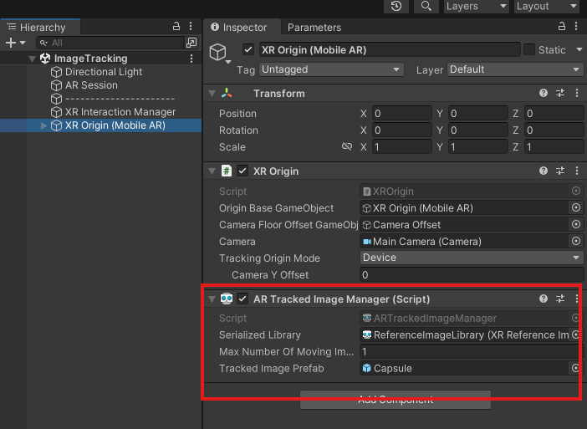Open XR Origin component three-dot menu
587x429 pixels.
576,171
